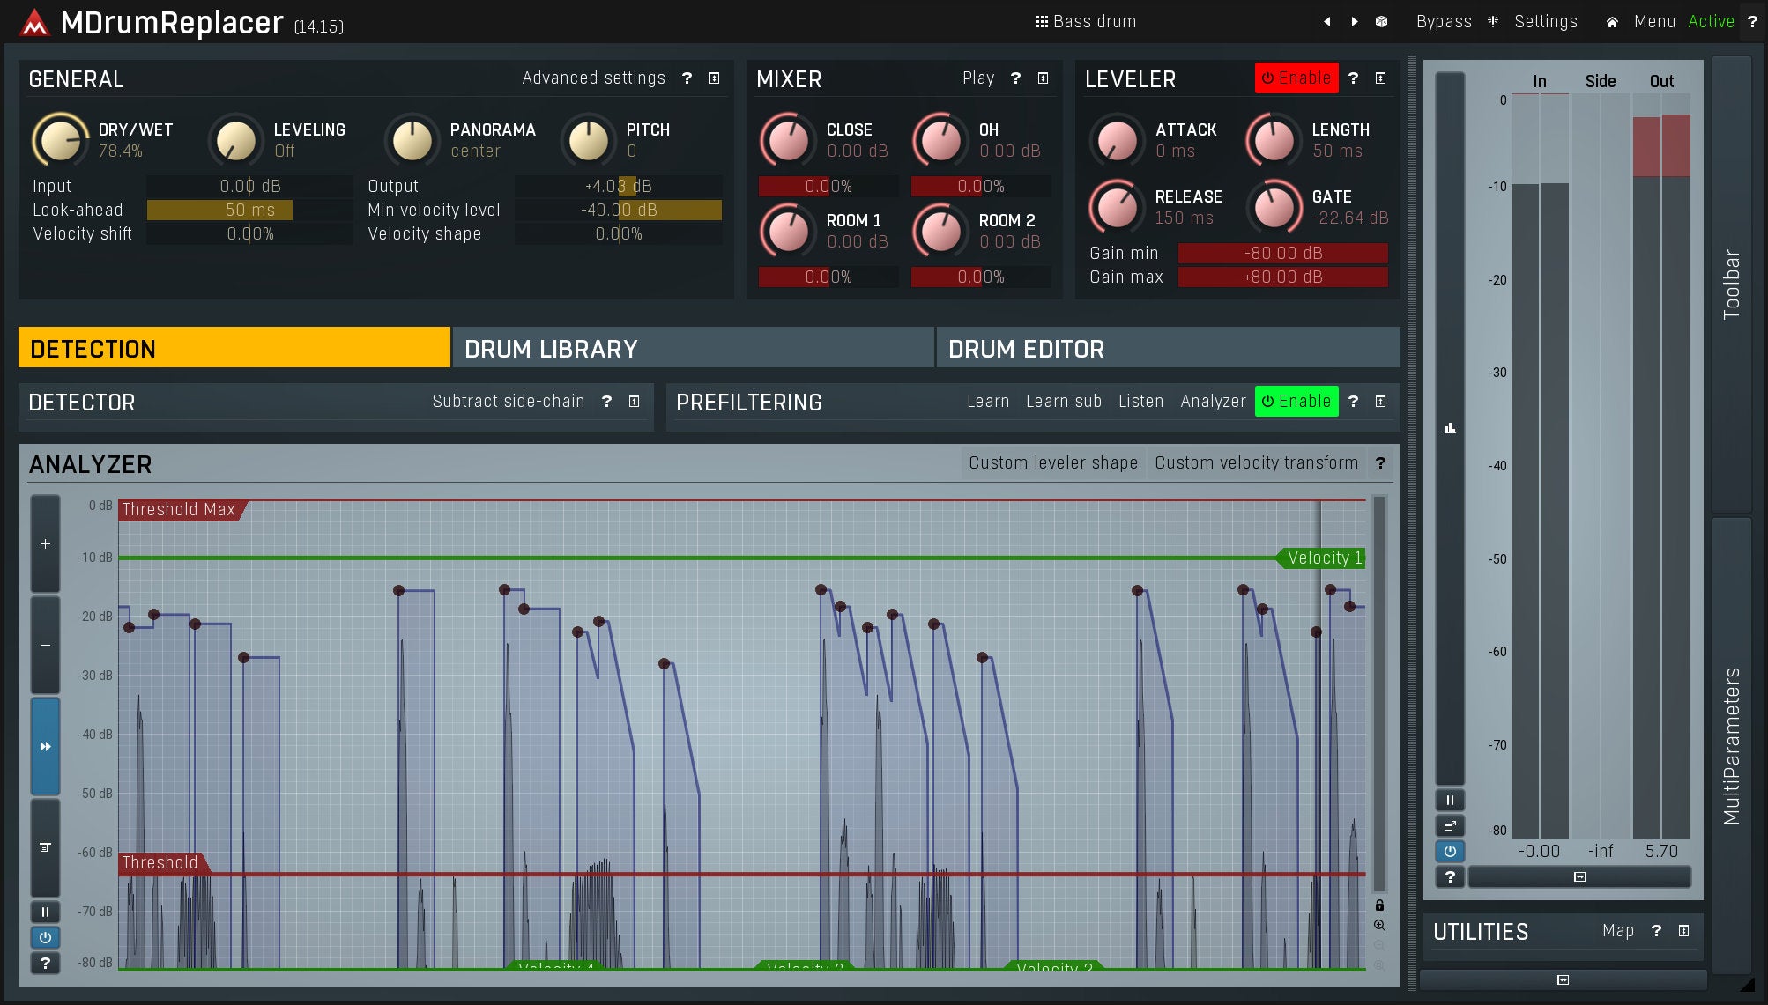Image resolution: width=1768 pixels, height=1005 pixels.
Task: Enable the Leveler section
Action: click(1296, 78)
